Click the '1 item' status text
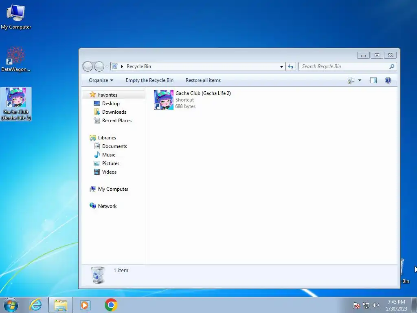 click(x=121, y=271)
